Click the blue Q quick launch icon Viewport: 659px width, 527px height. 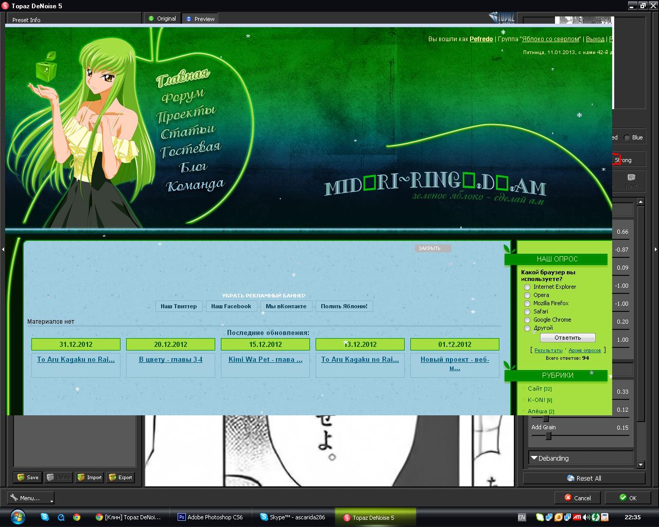coord(61,517)
